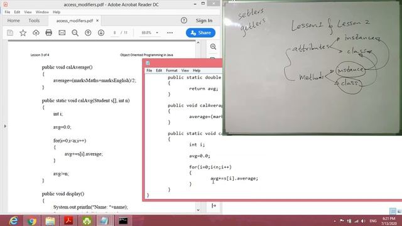
Task: Launch Internet Explorer from taskbar
Action: (x=14, y=220)
